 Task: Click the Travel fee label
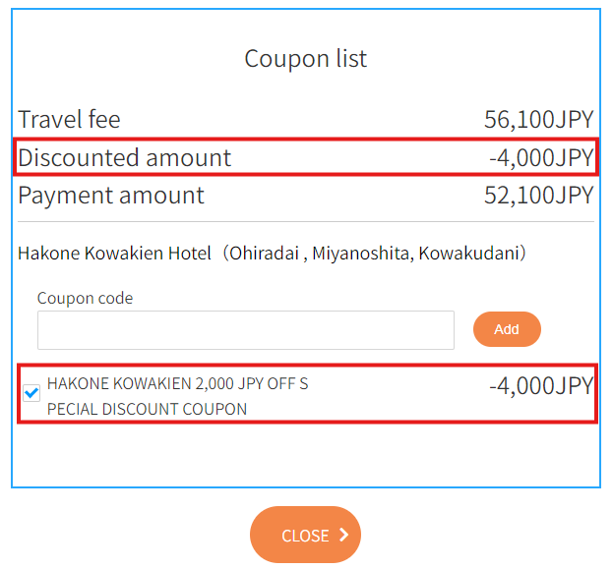pyautogui.click(x=69, y=120)
